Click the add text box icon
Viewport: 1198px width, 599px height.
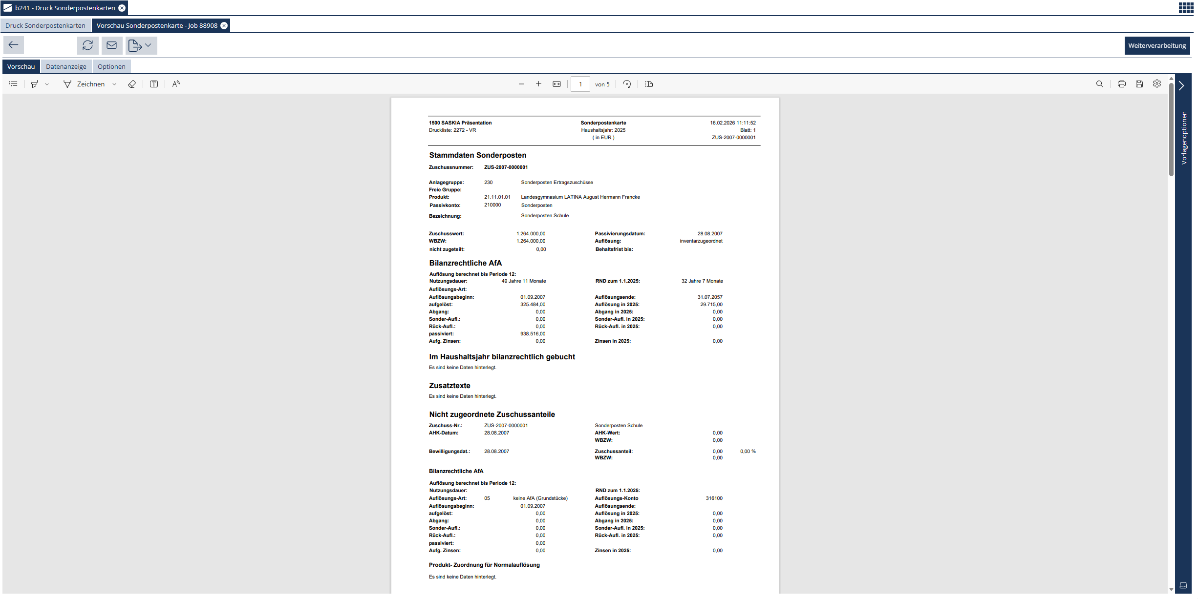(154, 84)
